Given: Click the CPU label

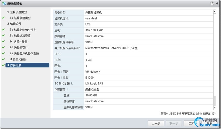Looking at the screenshot, I should pyautogui.click(x=58, y=54).
